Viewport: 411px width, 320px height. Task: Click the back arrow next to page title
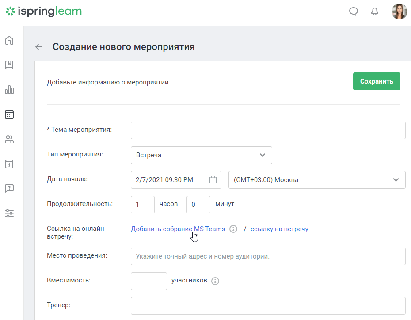click(x=39, y=47)
